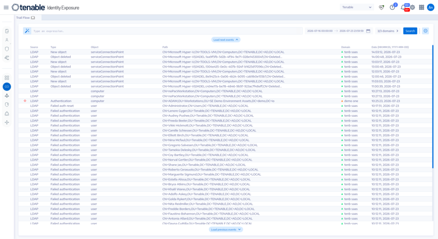Focus the expression input field
Viewport: 438px width, 239px height.
(167, 31)
